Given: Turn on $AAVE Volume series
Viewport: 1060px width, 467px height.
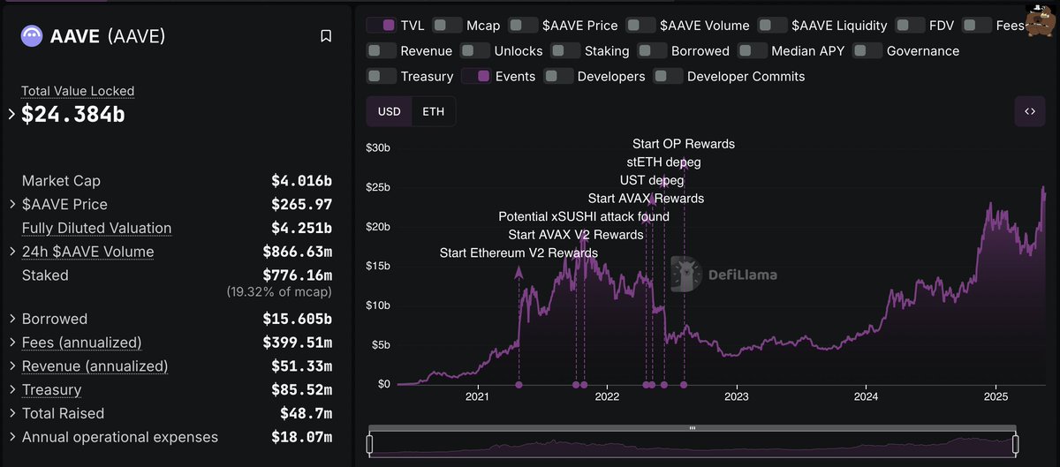Looking at the screenshot, I should pyautogui.click(x=640, y=26).
